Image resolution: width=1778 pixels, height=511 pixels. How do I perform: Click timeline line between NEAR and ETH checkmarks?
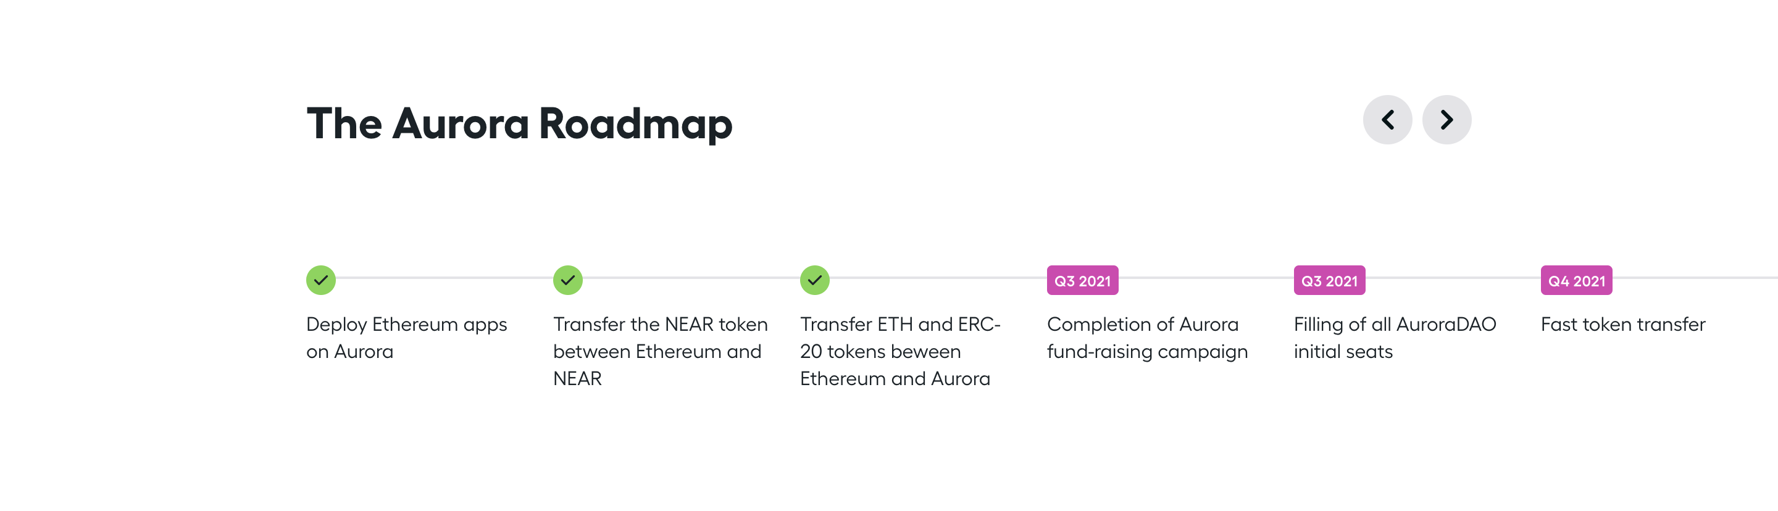691,278
